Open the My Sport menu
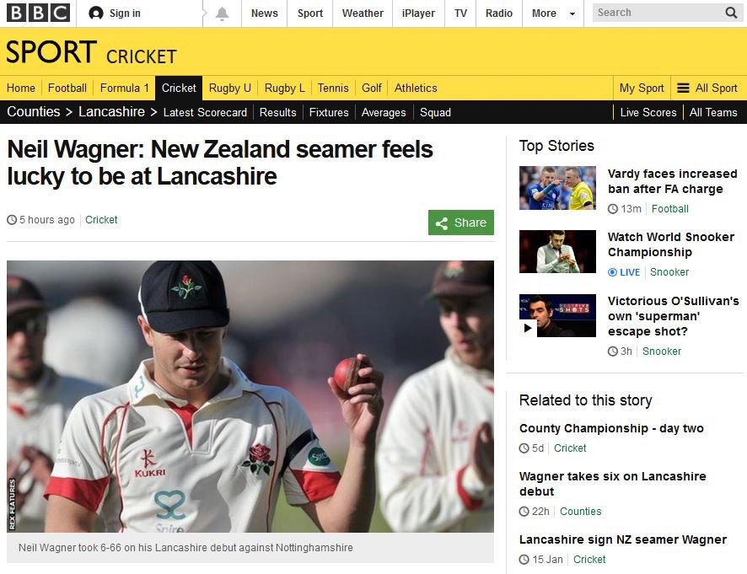 tap(642, 89)
